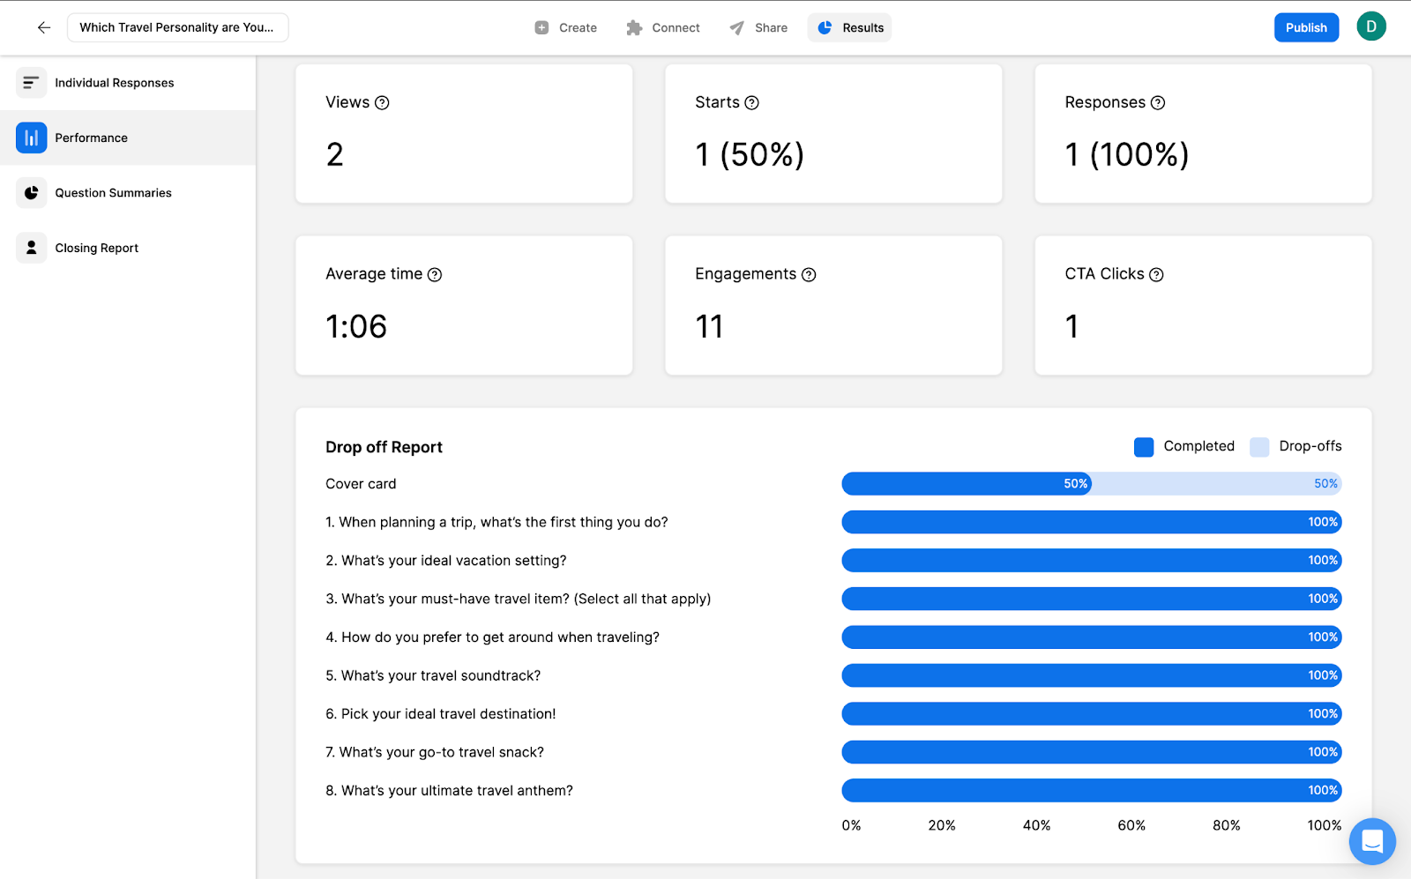Select the quiz title text field
This screenshot has width=1411, height=879.
coord(177,27)
